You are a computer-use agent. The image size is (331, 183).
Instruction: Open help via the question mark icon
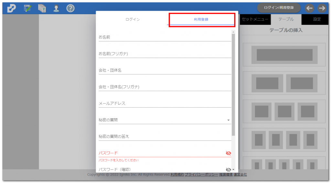coord(70,8)
